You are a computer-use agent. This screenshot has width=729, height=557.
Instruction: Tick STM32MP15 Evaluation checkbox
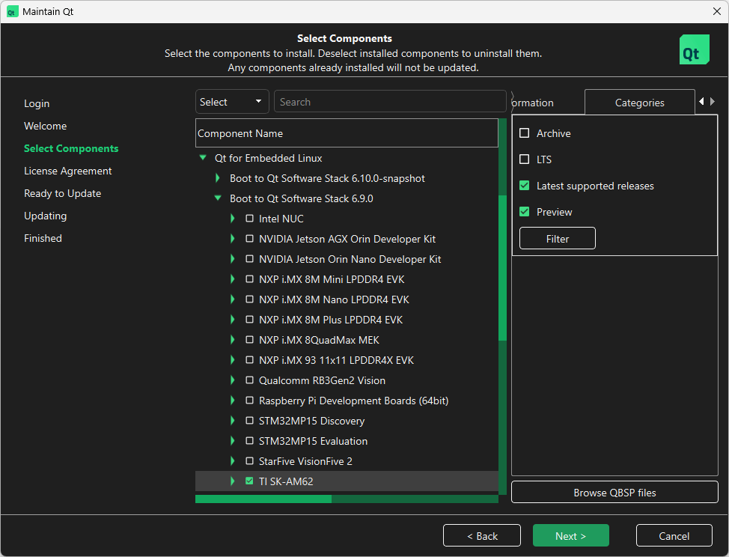[x=250, y=441]
